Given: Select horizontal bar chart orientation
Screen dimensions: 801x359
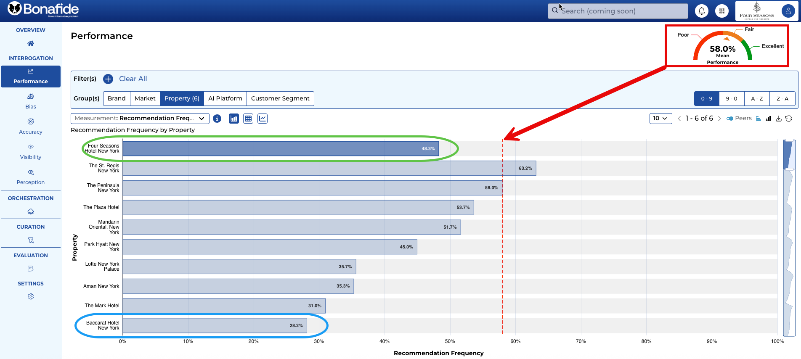Looking at the screenshot, I should [x=759, y=119].
